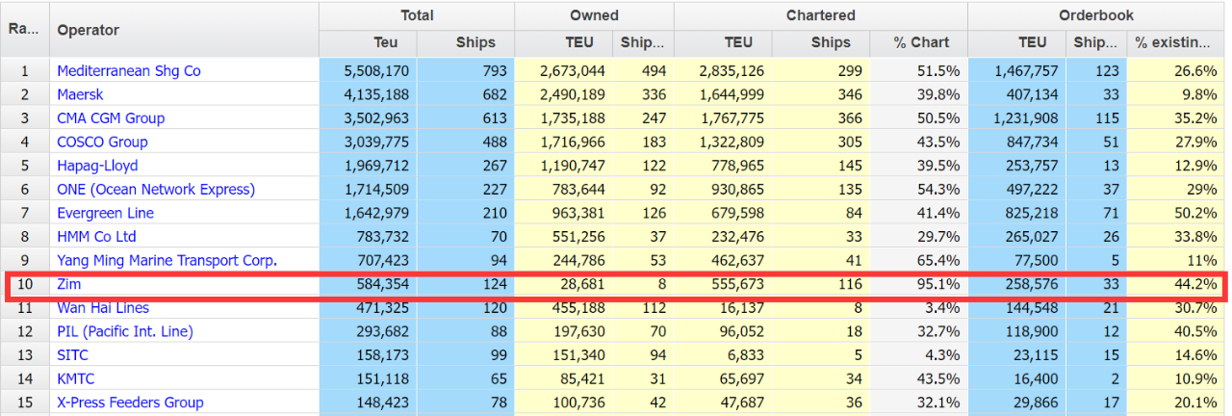Open the COSCO Group link
The image size is (1232, 416).
pyautogui.click(x=102, y=143)
